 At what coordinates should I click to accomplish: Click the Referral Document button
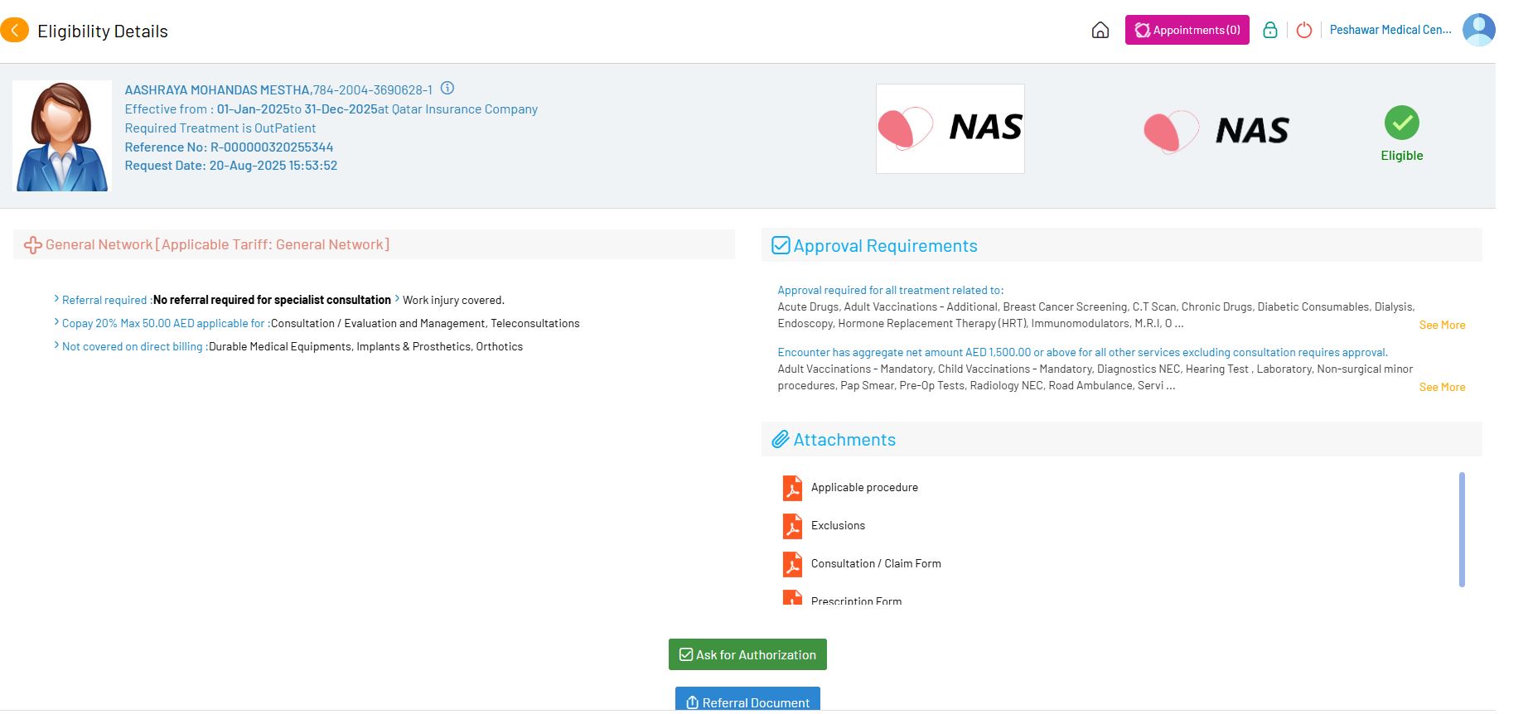coord(747,700)
